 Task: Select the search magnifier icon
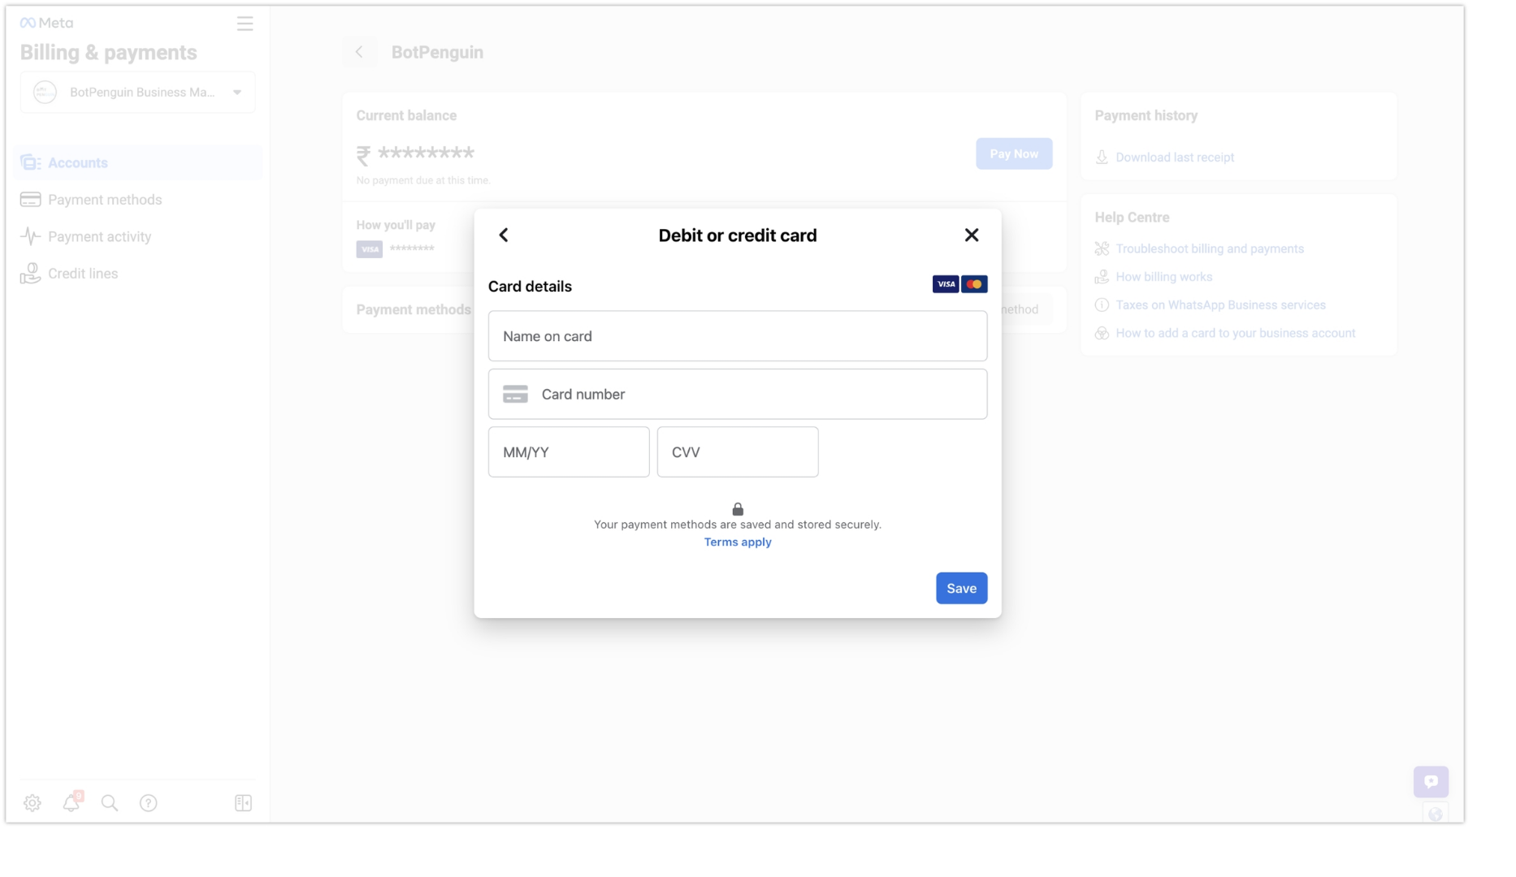pos(110,802)
